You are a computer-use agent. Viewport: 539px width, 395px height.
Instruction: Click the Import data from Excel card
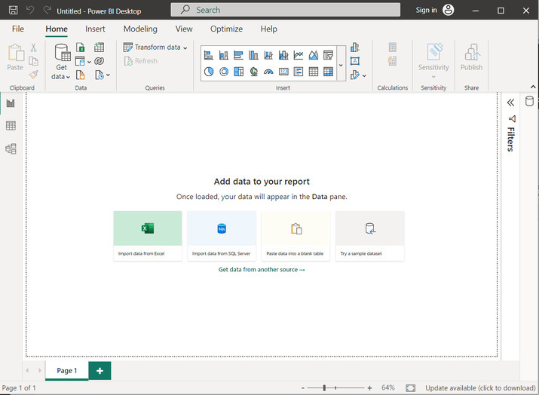click(148, 236)
